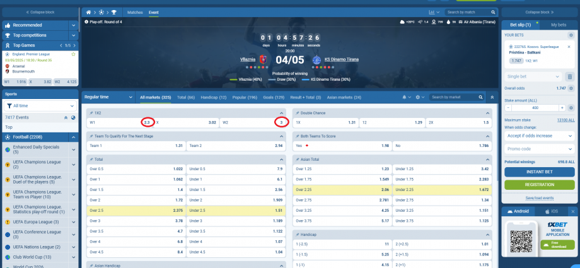Screen dimensions: 580x268
Task: Open Overall odds gear settings
Action: pyautogui.click(x=571, y=88)
